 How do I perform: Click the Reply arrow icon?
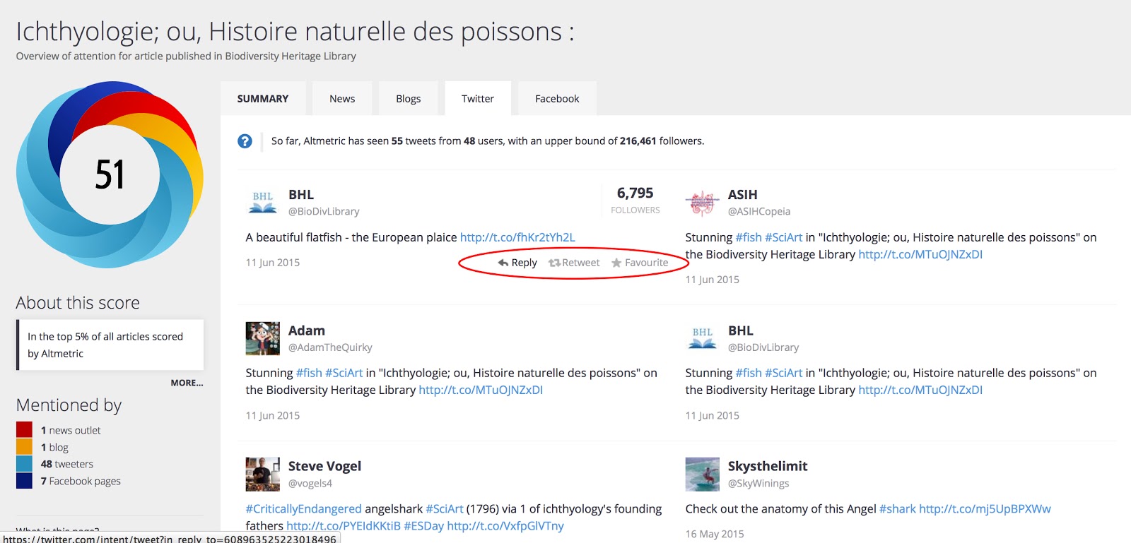503,263
